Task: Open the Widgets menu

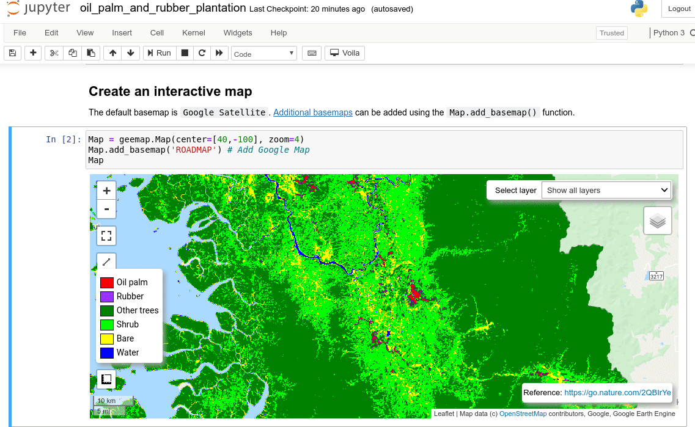Action: click(238, 32)
